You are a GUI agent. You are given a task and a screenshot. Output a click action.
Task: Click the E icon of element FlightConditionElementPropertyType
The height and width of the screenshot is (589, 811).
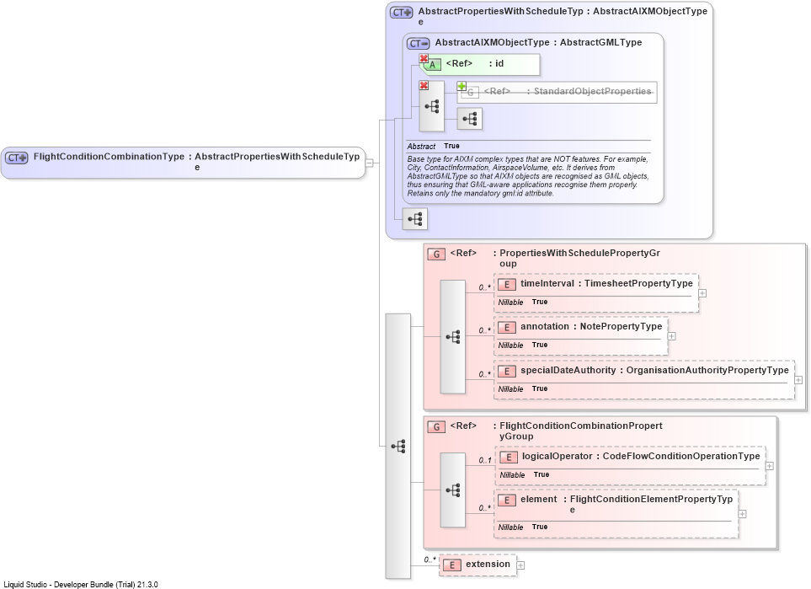click(507, 500)
